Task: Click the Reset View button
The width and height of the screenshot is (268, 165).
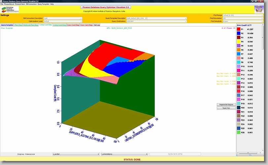Action: (226, 108)
